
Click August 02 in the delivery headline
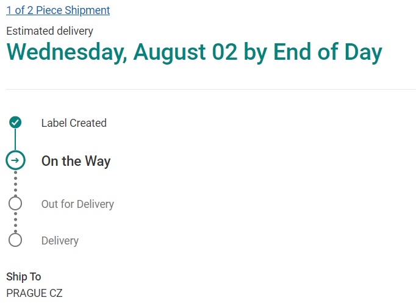pos(185,52)
